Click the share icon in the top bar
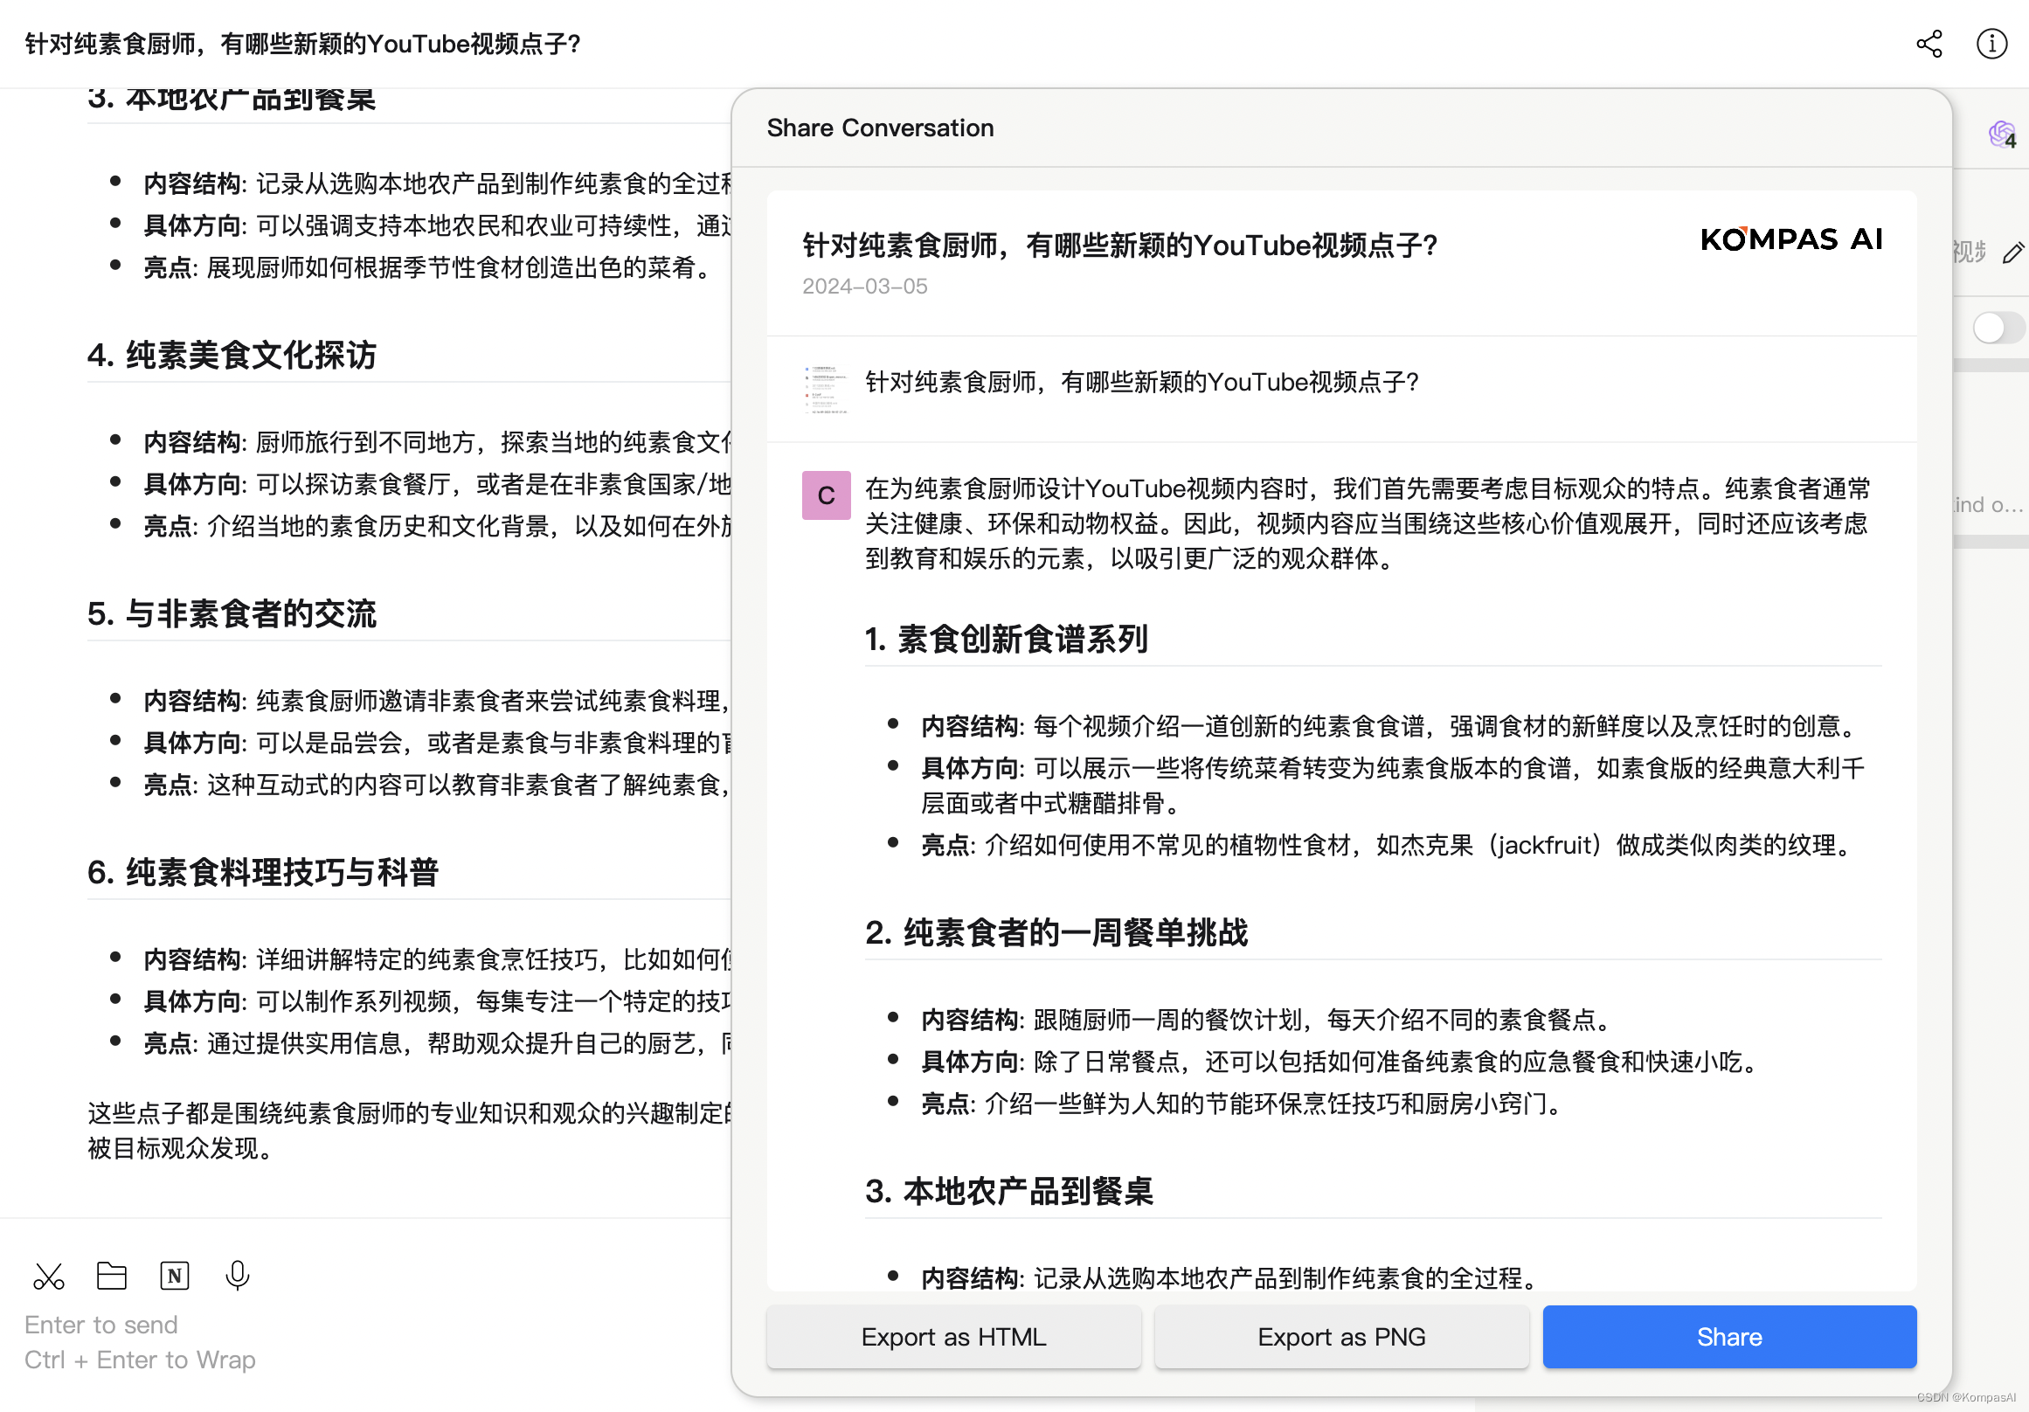2029x1412 pixels. pos(1929,45)
